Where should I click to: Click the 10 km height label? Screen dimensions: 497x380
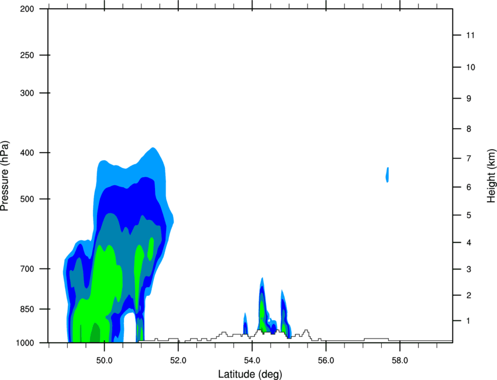pyautogui.click(x=470, y=67)
